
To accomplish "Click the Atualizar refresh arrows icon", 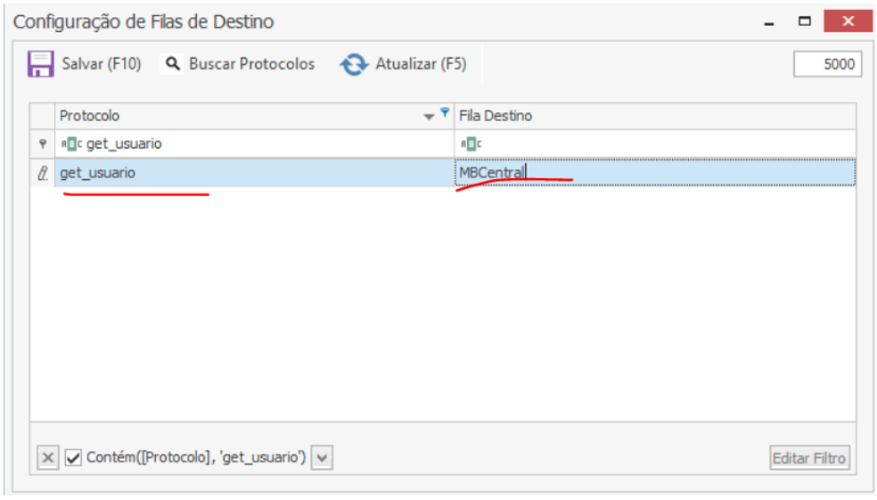I will pyautogui.click(x=354, y=64).
